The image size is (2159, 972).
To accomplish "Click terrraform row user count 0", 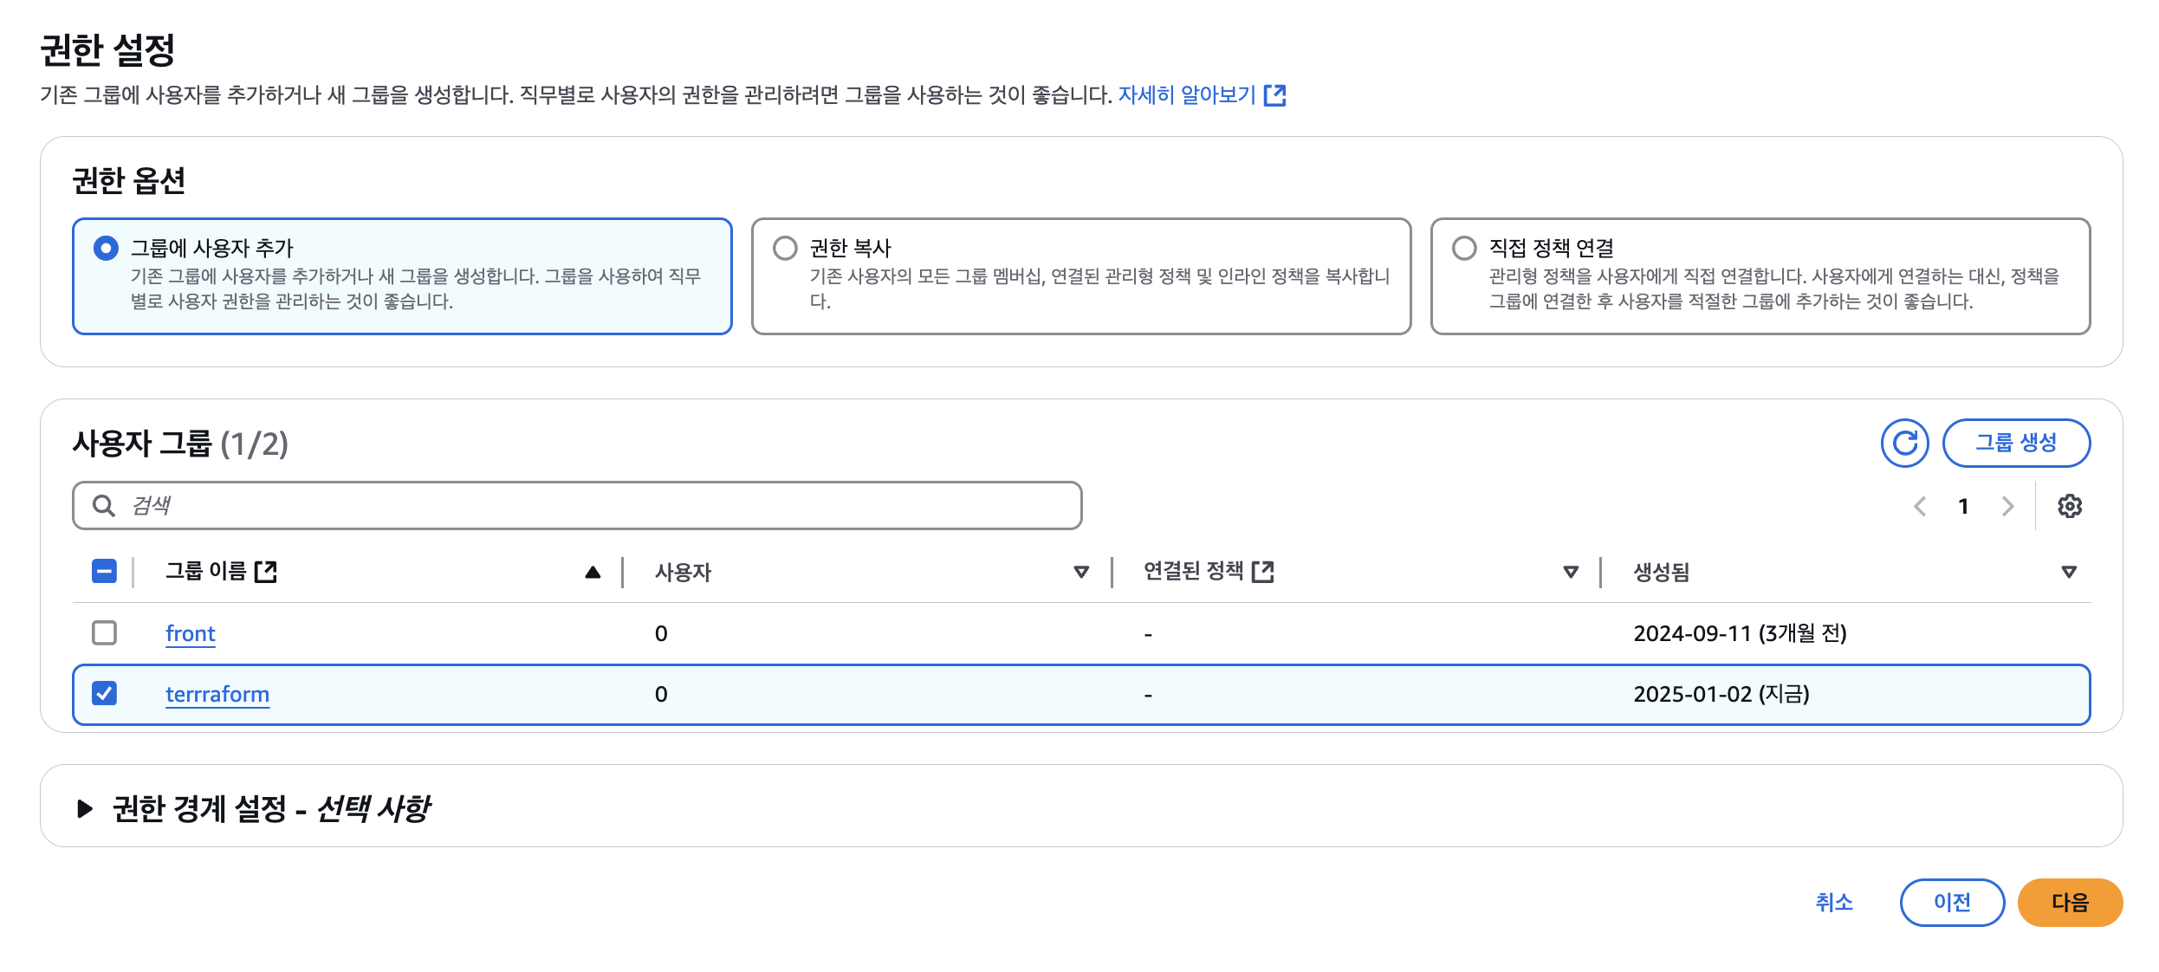I will click(x=661, y=694).
